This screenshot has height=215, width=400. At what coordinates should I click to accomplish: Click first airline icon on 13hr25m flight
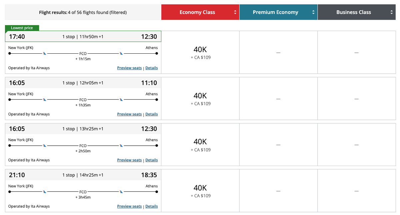point(44,145)
